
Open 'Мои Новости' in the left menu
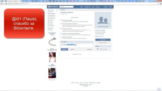pos(50,22)
